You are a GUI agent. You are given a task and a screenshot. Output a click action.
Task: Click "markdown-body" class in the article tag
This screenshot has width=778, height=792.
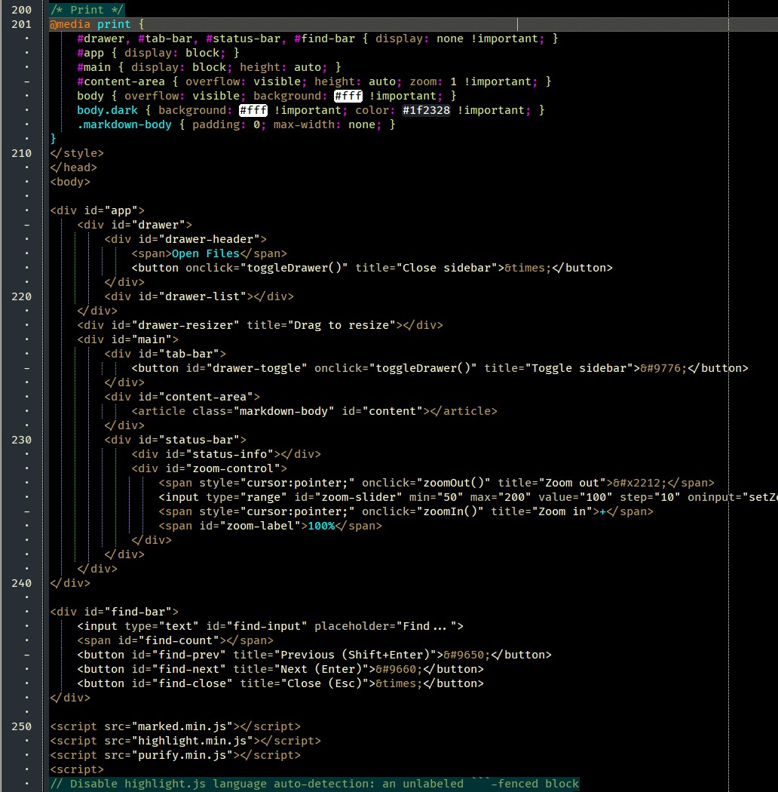click(283, 411)
